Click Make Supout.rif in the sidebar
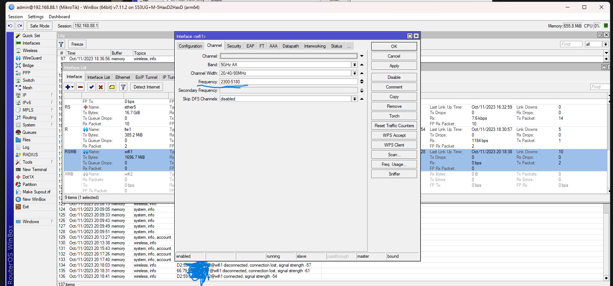Screen dimensions: 613x286 tap(36, 192)
